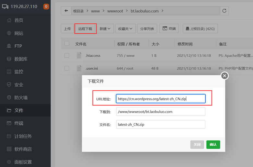This screenshot has height=167, width=253.
Task: Click the .htaccess file icon
Action: point(79,56)
